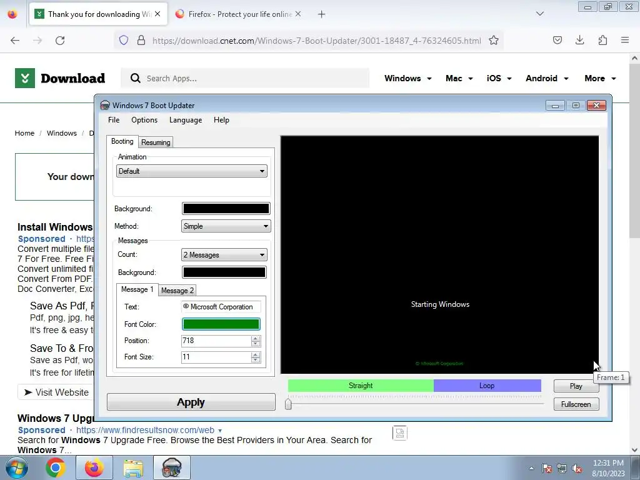This screenshot has height=480, width=640.
Task: Click the Boot Updater taskbar icon
Action: pyautogui.click(x=172, y=467)
